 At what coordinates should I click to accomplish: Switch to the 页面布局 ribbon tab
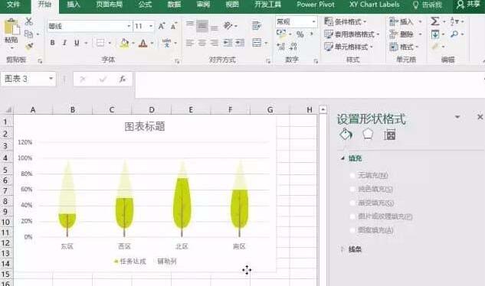(110, 5)
